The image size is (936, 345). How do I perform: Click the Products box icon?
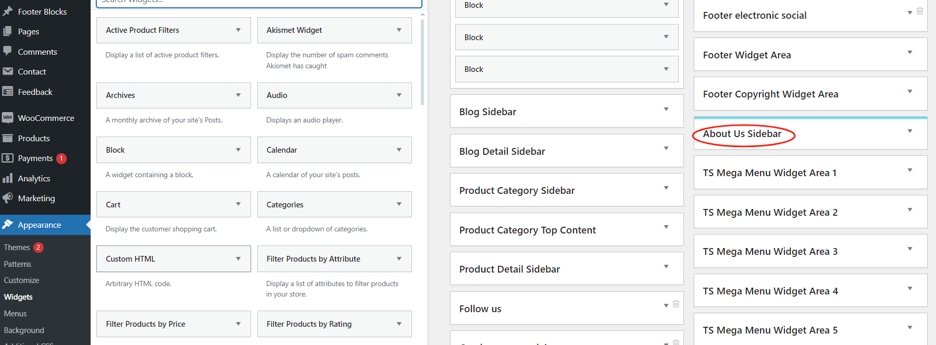point(8,138)
